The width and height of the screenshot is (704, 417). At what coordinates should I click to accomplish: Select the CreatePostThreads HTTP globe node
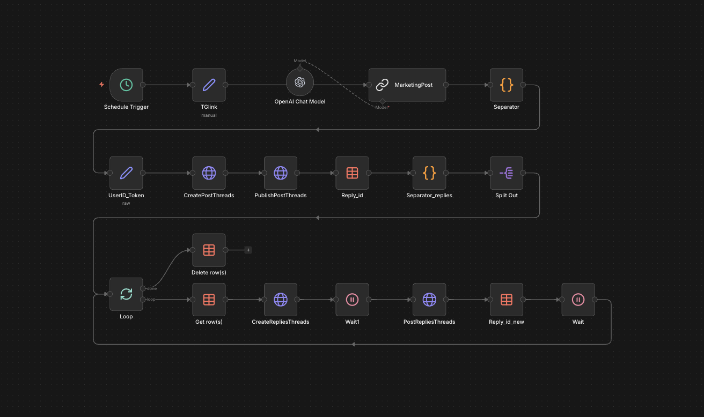click(x=209, y=173)
